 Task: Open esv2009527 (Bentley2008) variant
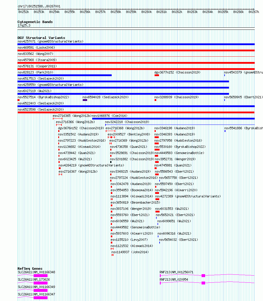click(x=129, y=134)
